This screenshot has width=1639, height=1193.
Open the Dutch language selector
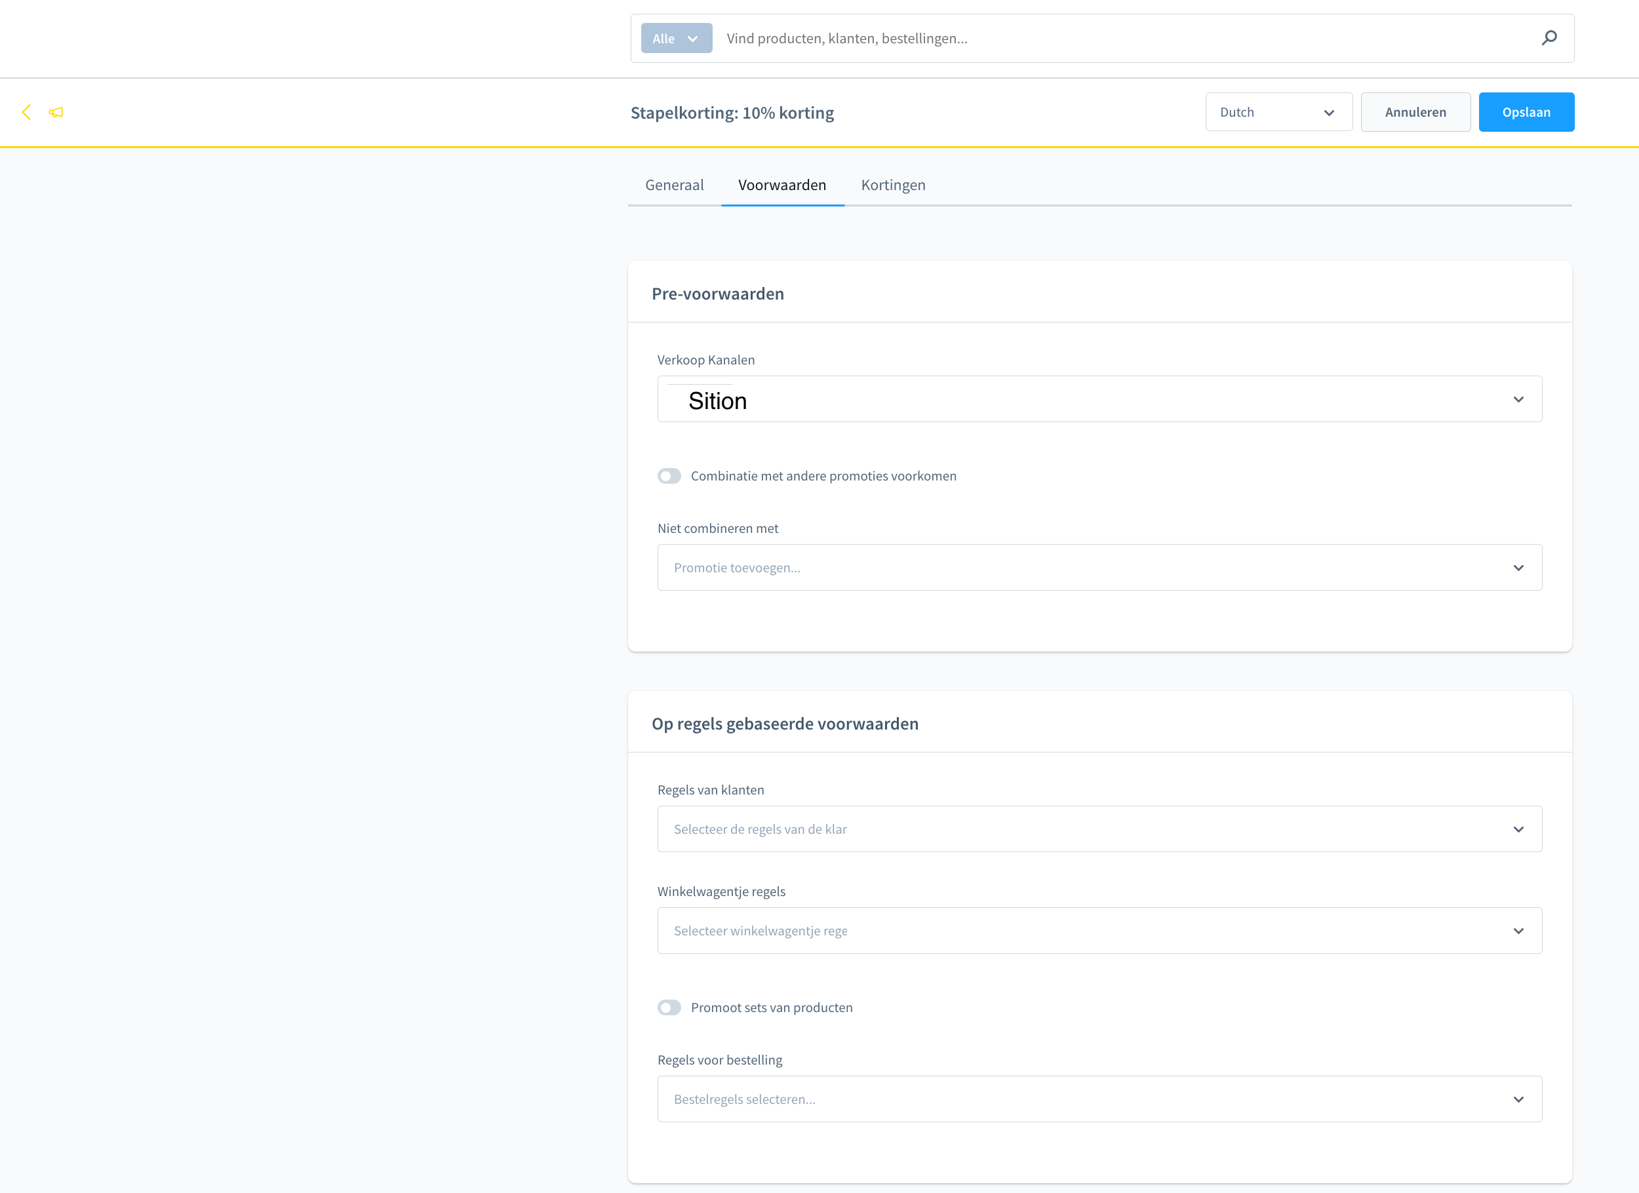(x=1278, y=112)
